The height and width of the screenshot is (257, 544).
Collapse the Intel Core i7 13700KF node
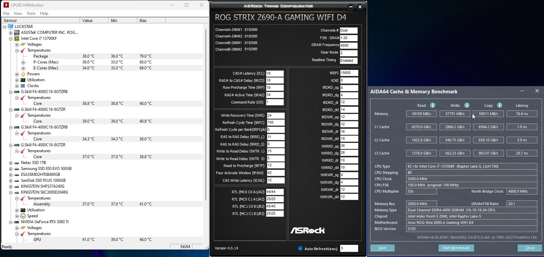click(11, 38)
